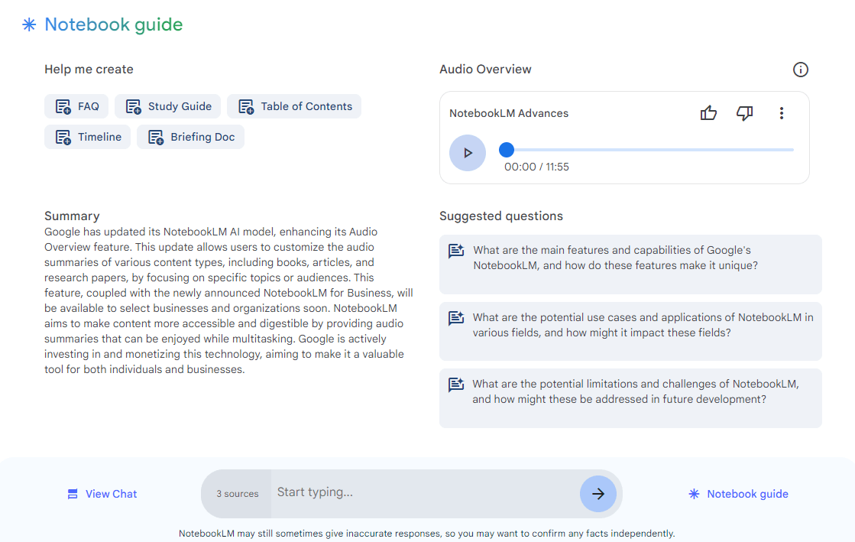The image size is (855, 542).
Task: Click the Suggested questions heading
Action: pyautogui.click(x=501, y=216)
